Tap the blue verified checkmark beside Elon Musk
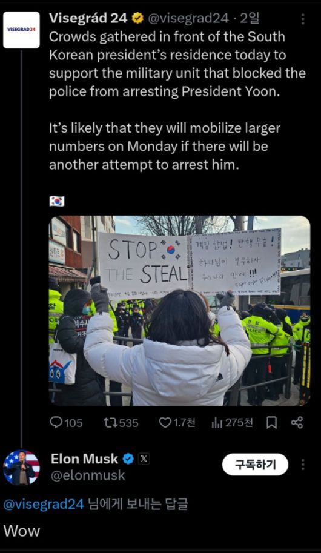Viewport: 321px width, 553px height. pyautogui.click(x=128, y=459)
